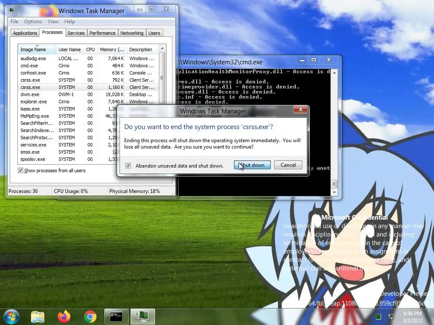This screenshot has height=325, width=434.
Task: Select the spoolsv.exe process row
Action: pyautogui.click(x=68, y=159)
